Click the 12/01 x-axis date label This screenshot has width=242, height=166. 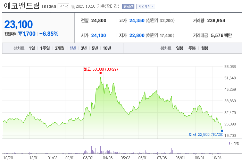coord(34,158)
